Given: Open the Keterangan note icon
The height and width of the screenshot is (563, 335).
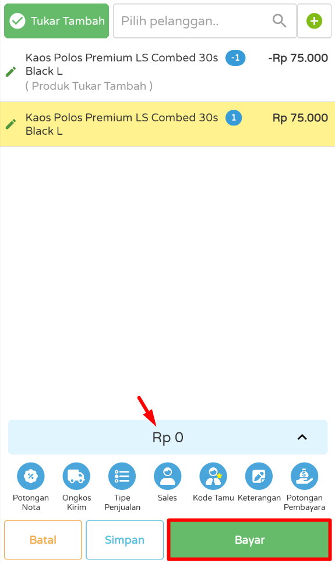Looking at the screenshot, I should [x=259, y=476].
